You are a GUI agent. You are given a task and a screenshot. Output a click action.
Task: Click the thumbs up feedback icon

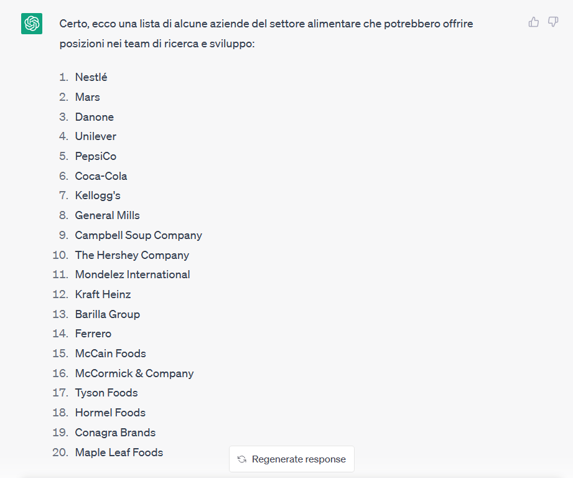pos(534,22)
